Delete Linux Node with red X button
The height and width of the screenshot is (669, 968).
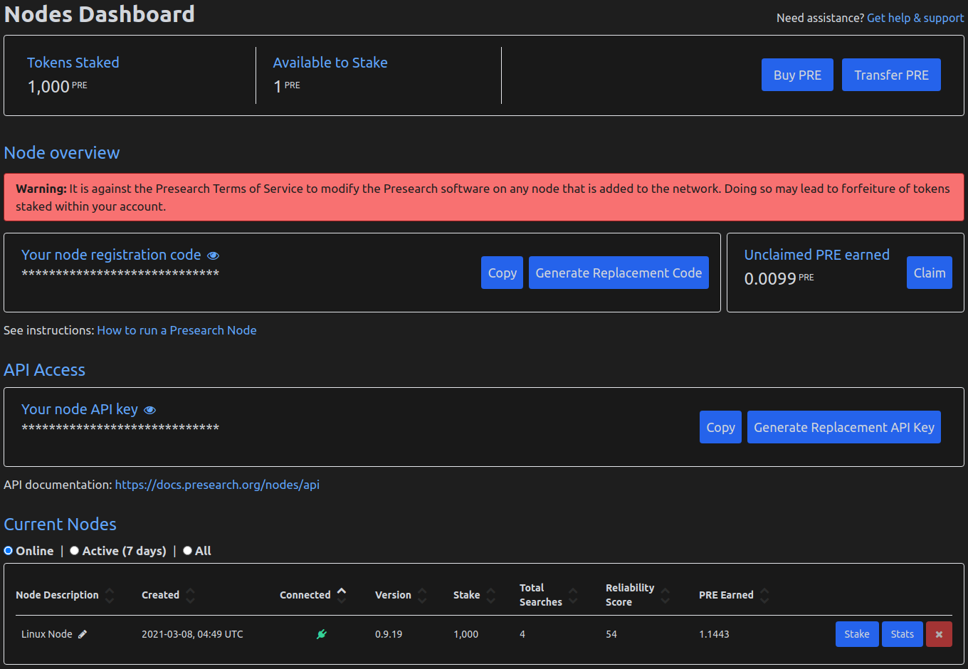(x=939, y=634)
